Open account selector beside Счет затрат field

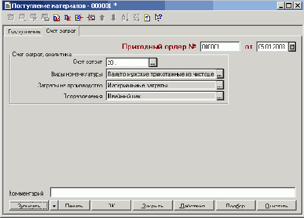click(x=153, y=63)
